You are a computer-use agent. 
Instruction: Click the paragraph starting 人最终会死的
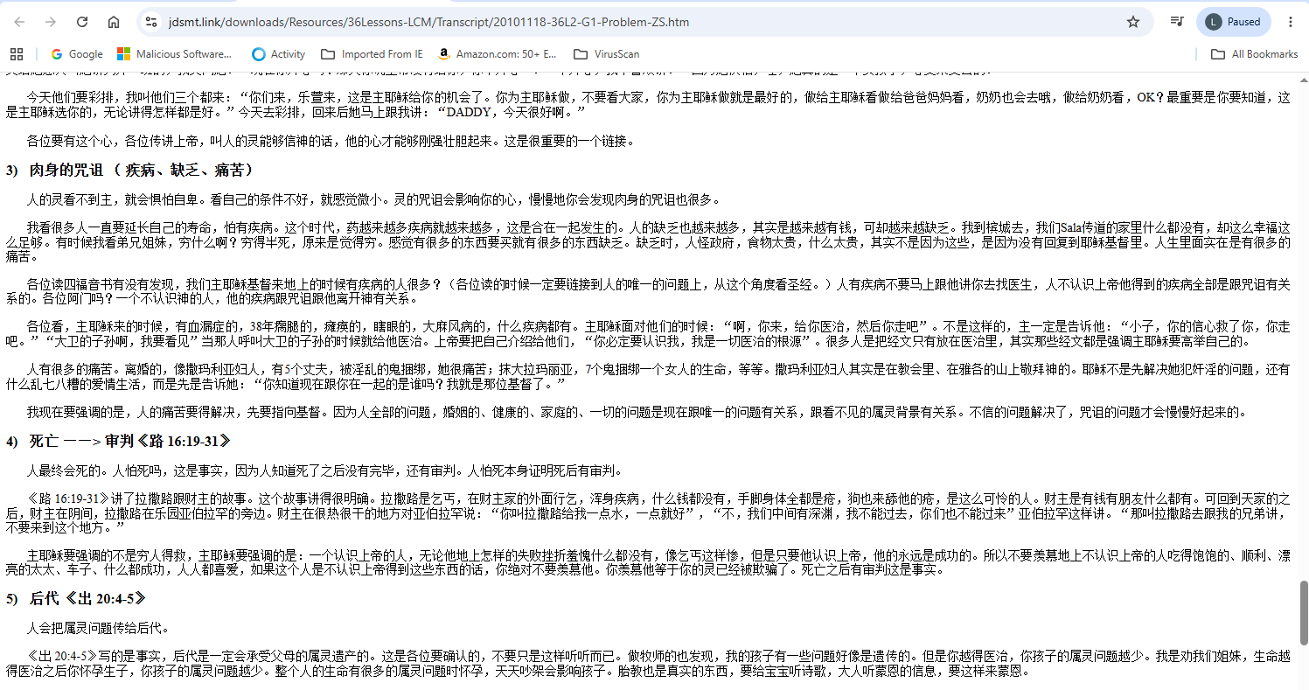point(324,470)
